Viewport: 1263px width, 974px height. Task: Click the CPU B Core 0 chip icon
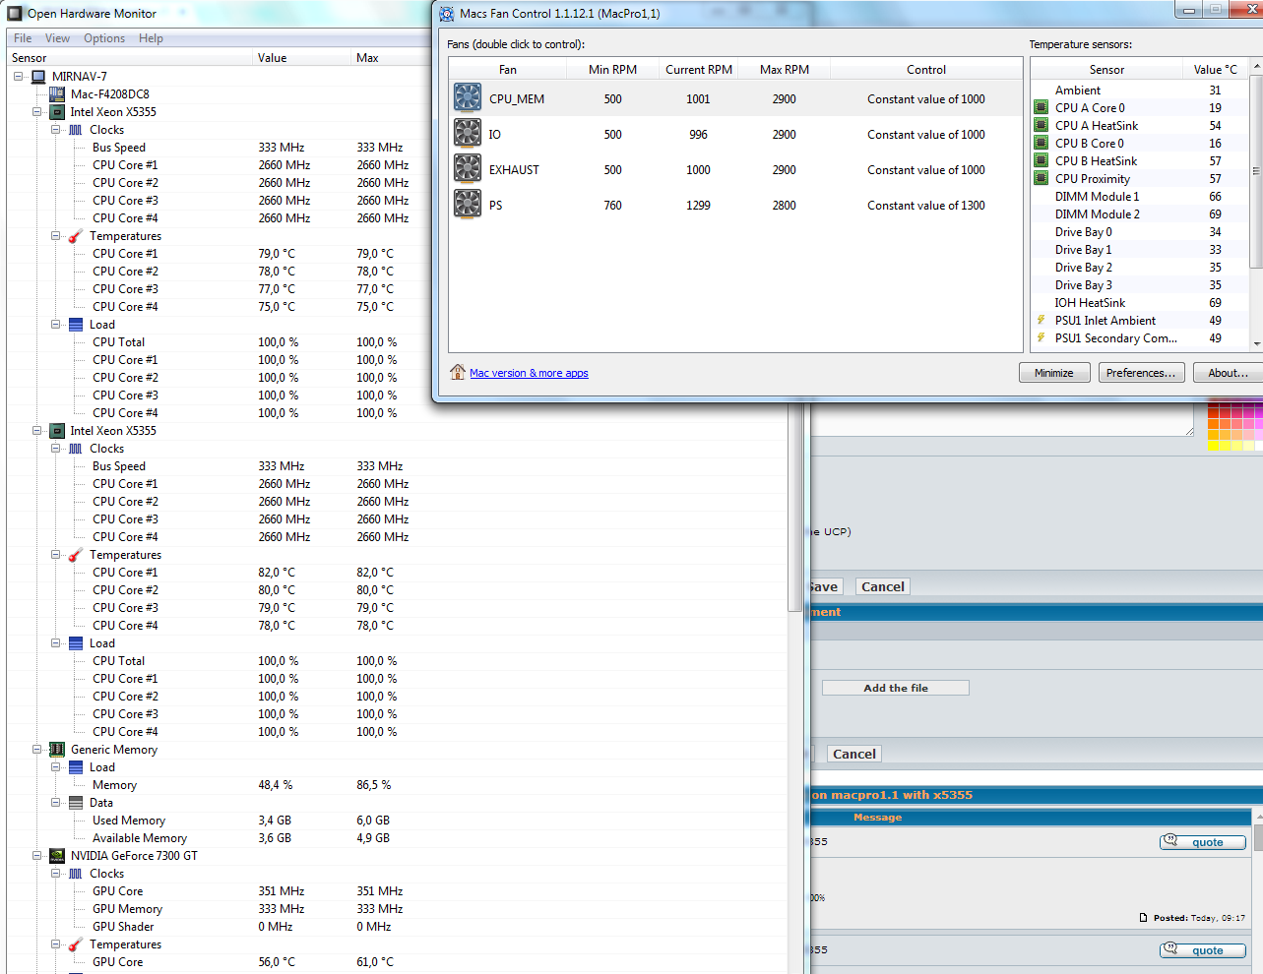(x=1042, y=144)
